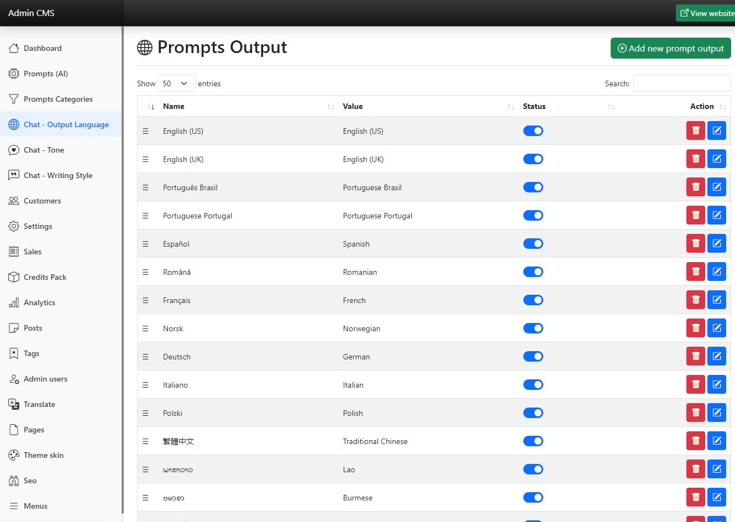Image resolution: width=735 pixels, height=522 pixels.
Task: Delete the Traditional Chinese entry
Action: coord(695,441)
